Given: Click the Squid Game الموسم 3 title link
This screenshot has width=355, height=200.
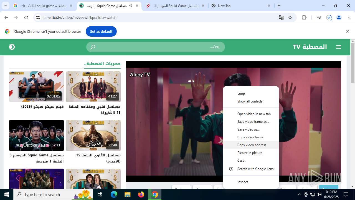Looking at the screenshot, I should pyautogui.click(x=37, y=158).
